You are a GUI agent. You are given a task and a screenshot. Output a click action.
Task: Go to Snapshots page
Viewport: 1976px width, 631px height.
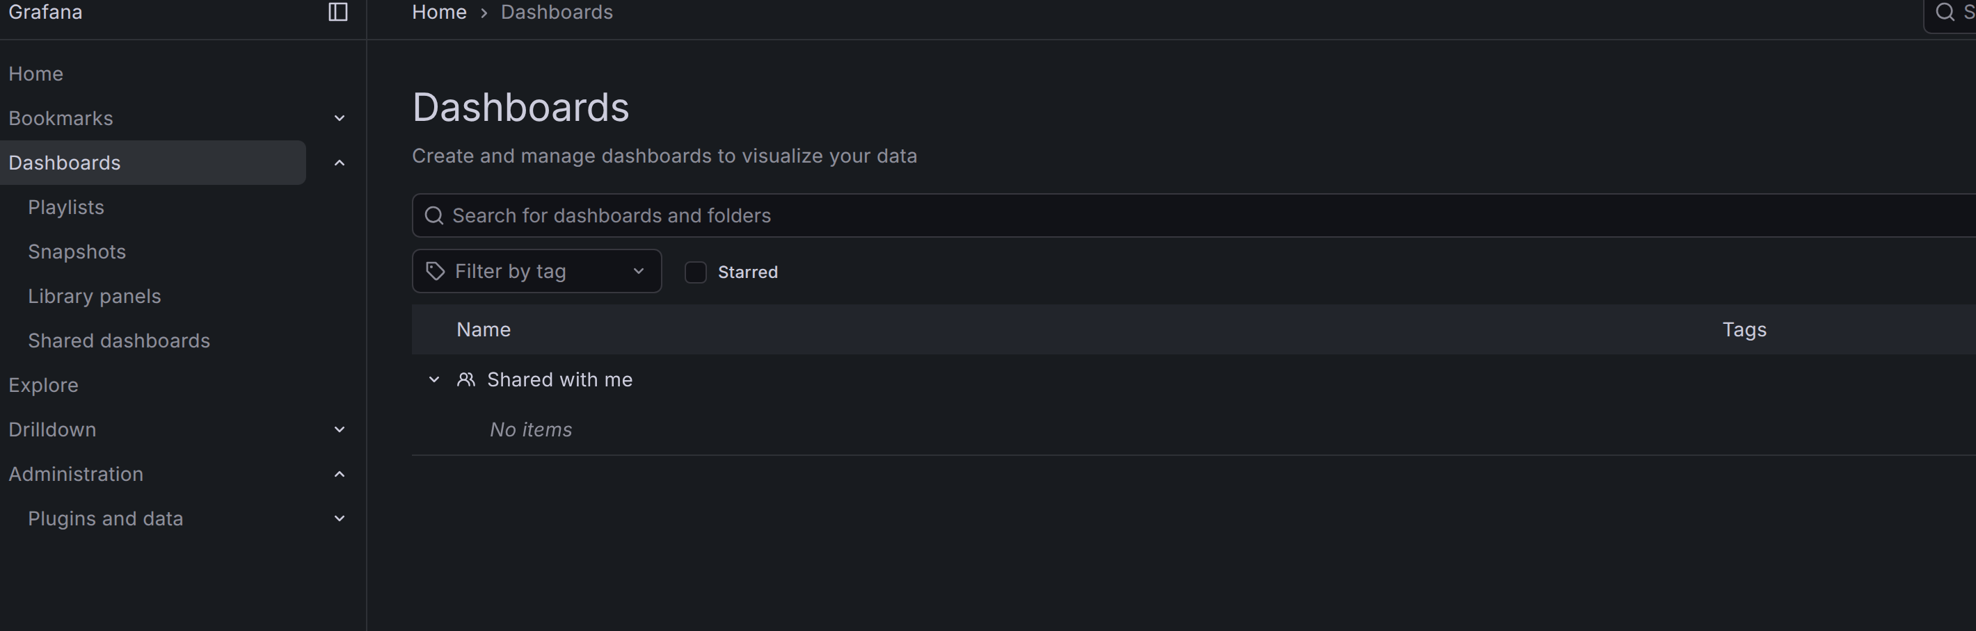click(77, 252)
